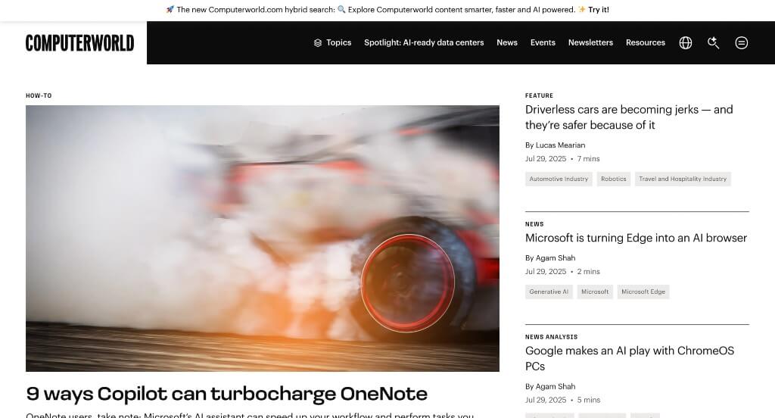Select the Automotive Industry tag
The image size is (775, 418).
click(x=559, y=179)
